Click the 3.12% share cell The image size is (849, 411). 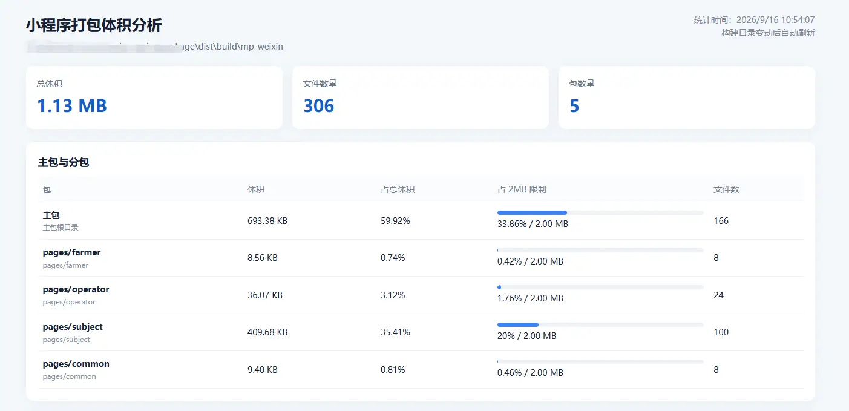[x=393, y=295]
